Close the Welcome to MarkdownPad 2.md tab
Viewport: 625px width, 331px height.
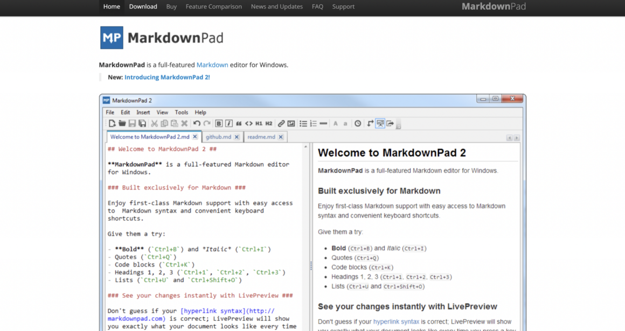pyautogui.click(x=195, y=137)
